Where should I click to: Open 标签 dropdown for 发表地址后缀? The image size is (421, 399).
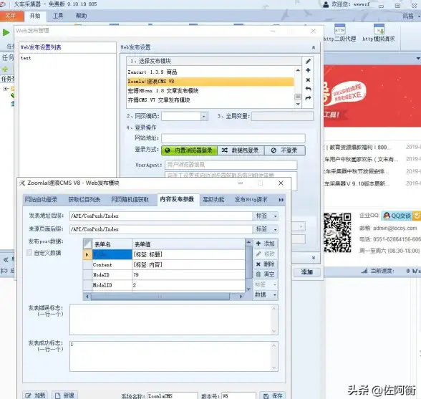point(265,216)
